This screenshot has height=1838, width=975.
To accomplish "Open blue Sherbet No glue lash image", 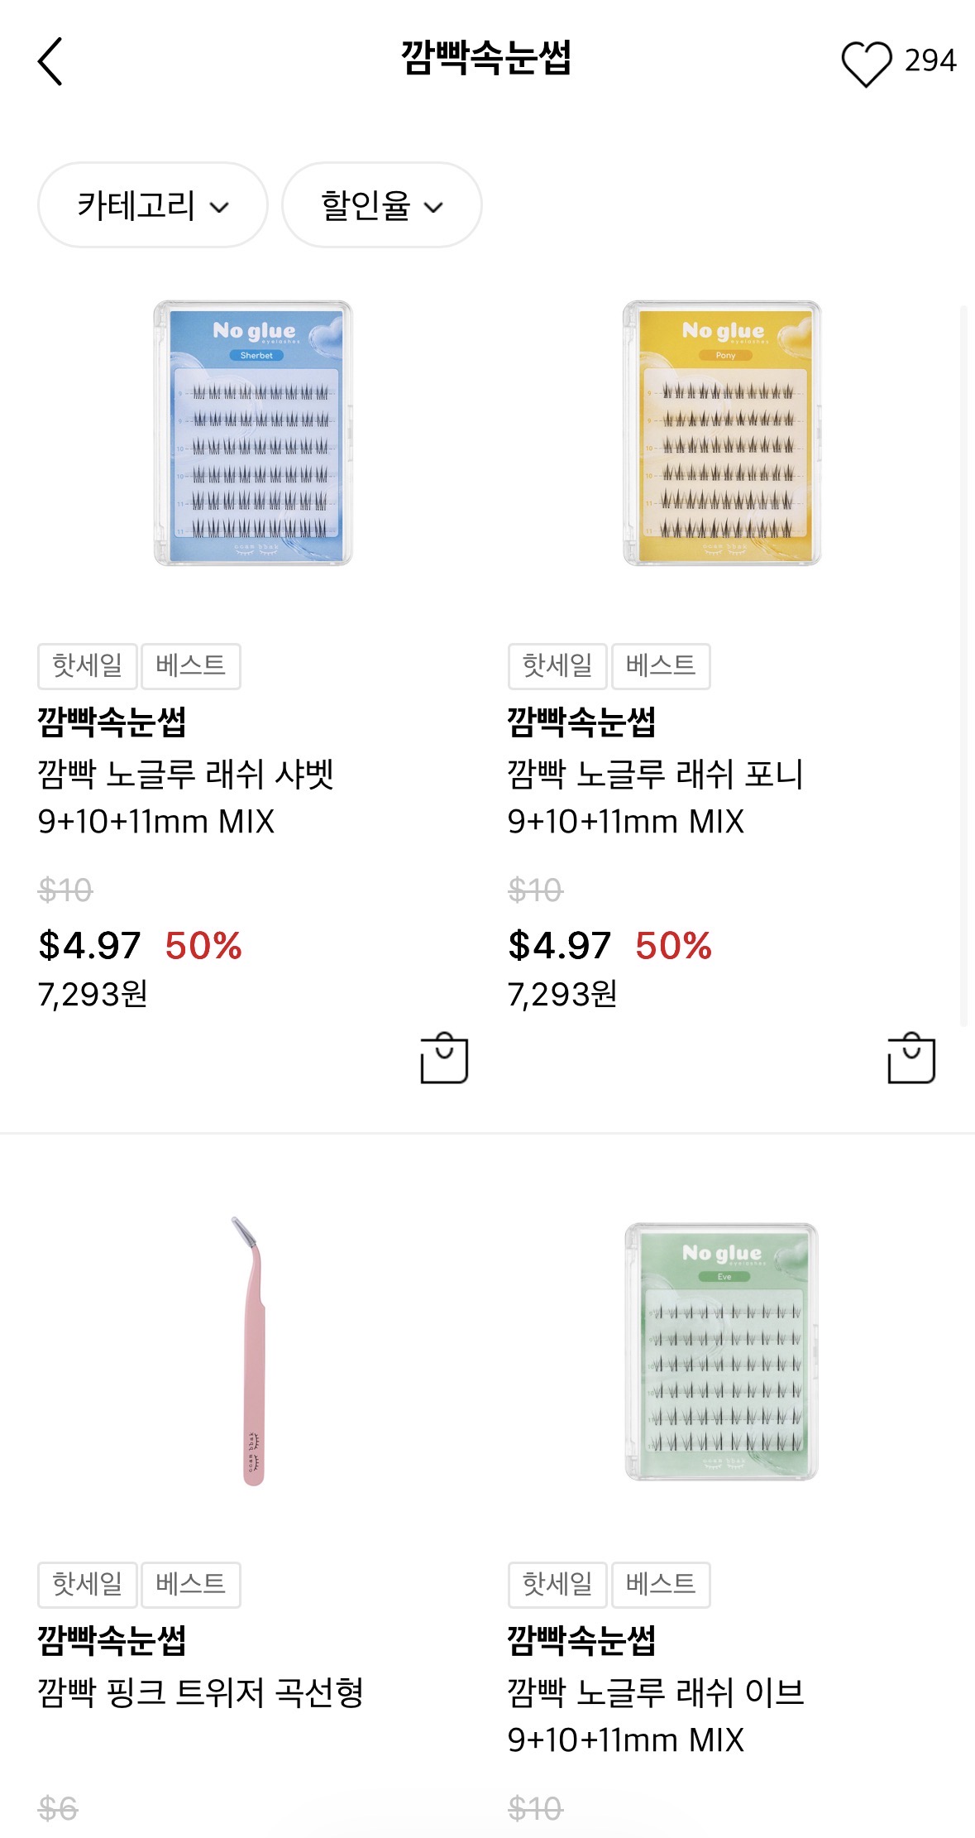I will [253, 433].
